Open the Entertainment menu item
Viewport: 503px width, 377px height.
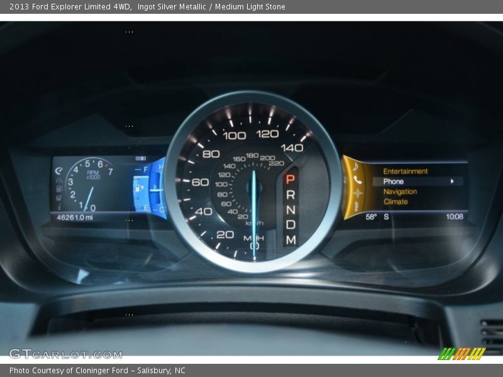[x=406, y=171]
